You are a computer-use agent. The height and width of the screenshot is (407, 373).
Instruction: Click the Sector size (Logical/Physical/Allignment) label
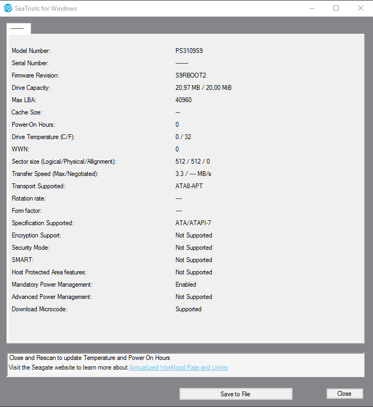(64, 162)
